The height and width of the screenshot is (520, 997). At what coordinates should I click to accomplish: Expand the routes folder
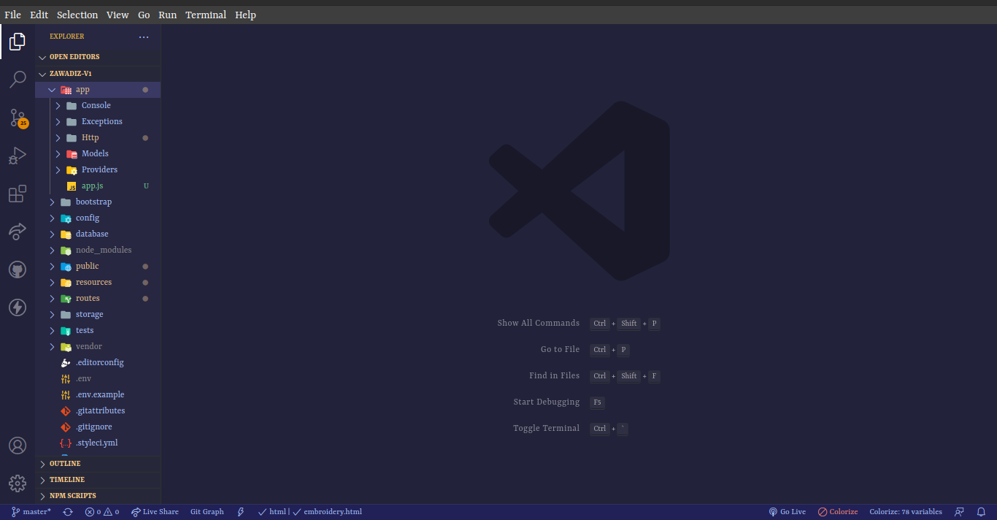(x=98, y=299)
